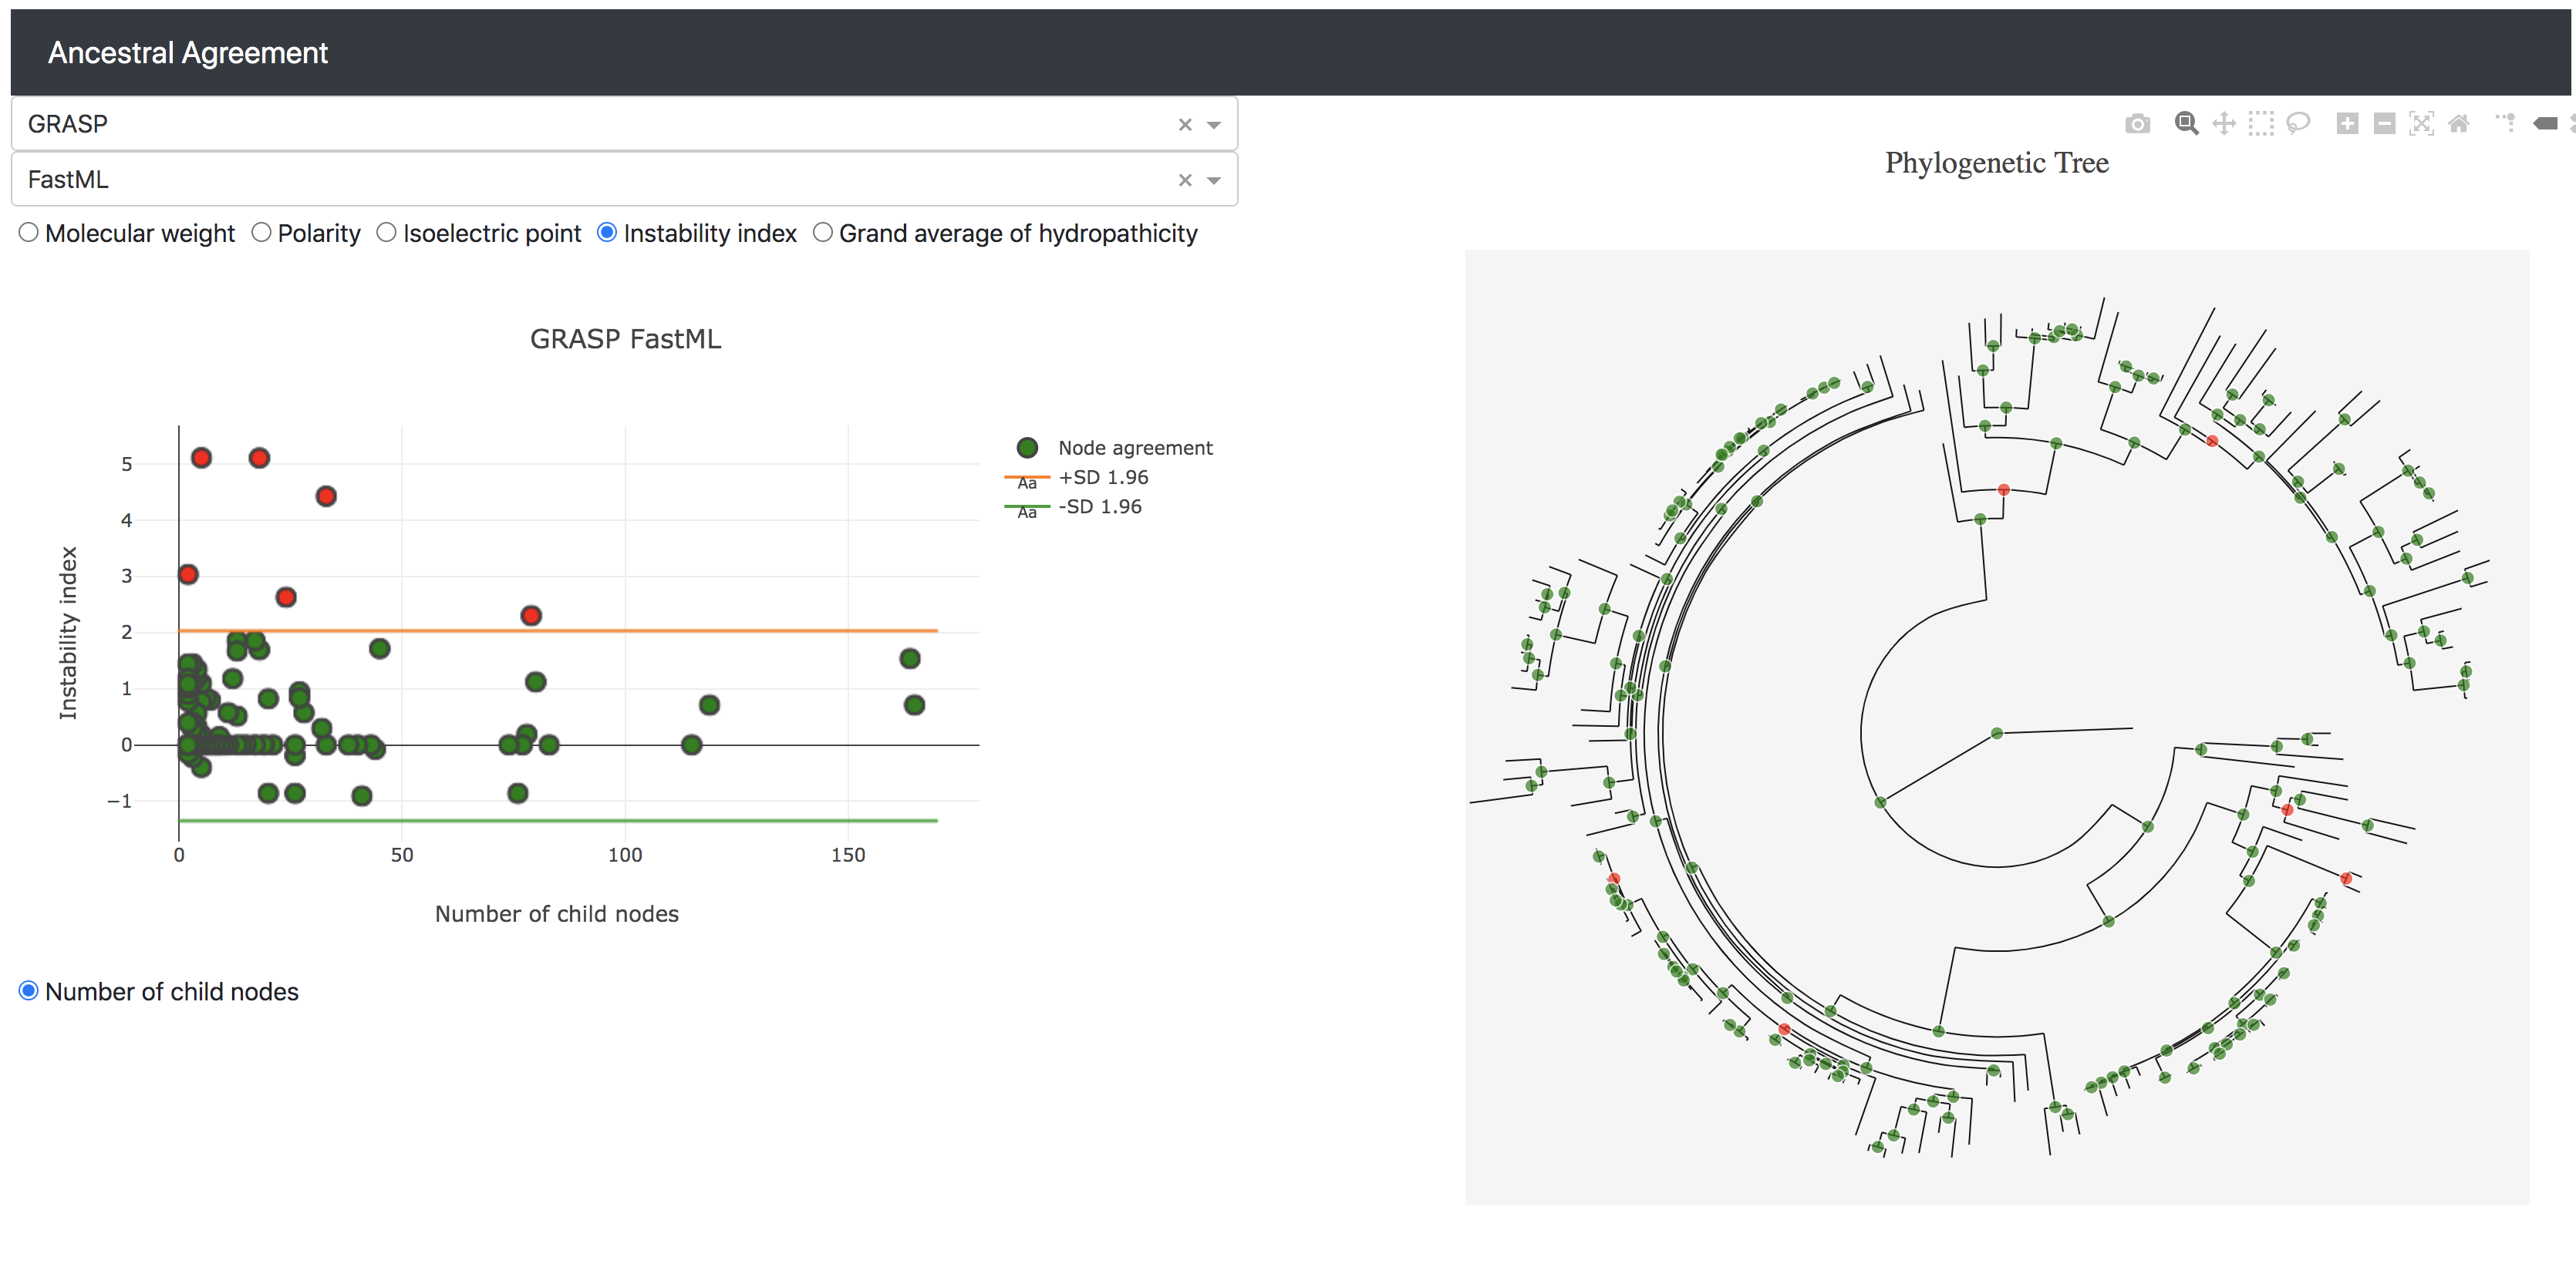Screen dimensions: 2576x1264
Task: Clear the GRASP selection with X
Action: pyautogui.click(x=1185, y=125)
